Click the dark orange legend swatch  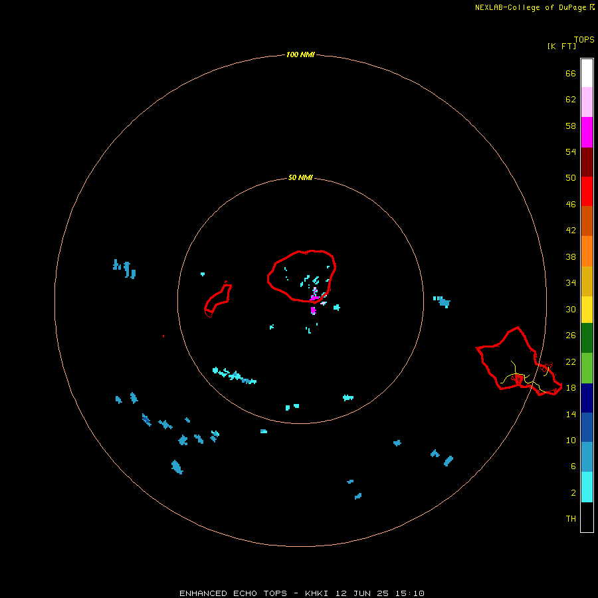coord(587,221)
